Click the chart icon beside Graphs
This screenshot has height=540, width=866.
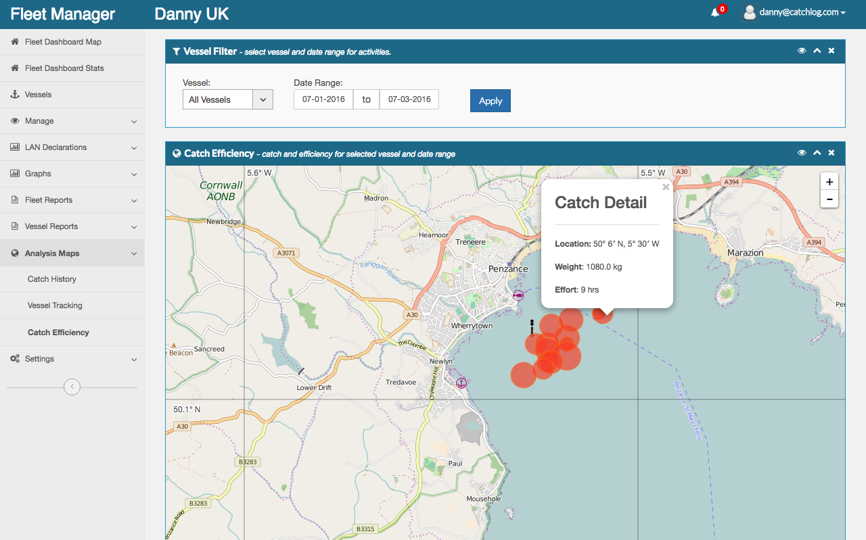click(x=15, y=174)
